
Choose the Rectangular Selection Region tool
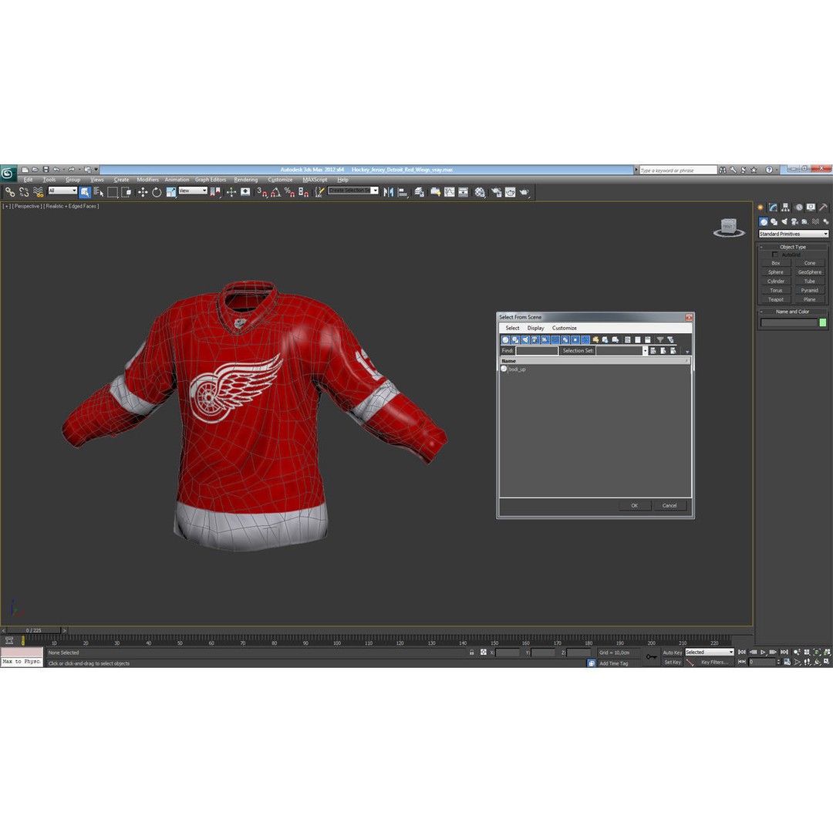pos(113,192)
